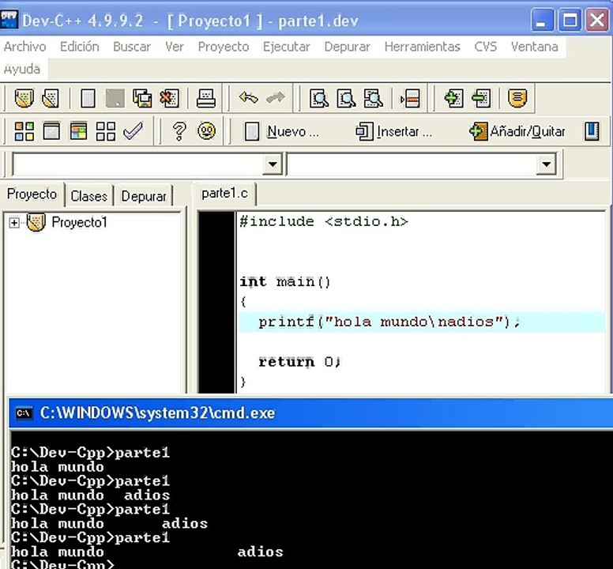
Task: Click the Save all files icon
Action: point(142,98)
